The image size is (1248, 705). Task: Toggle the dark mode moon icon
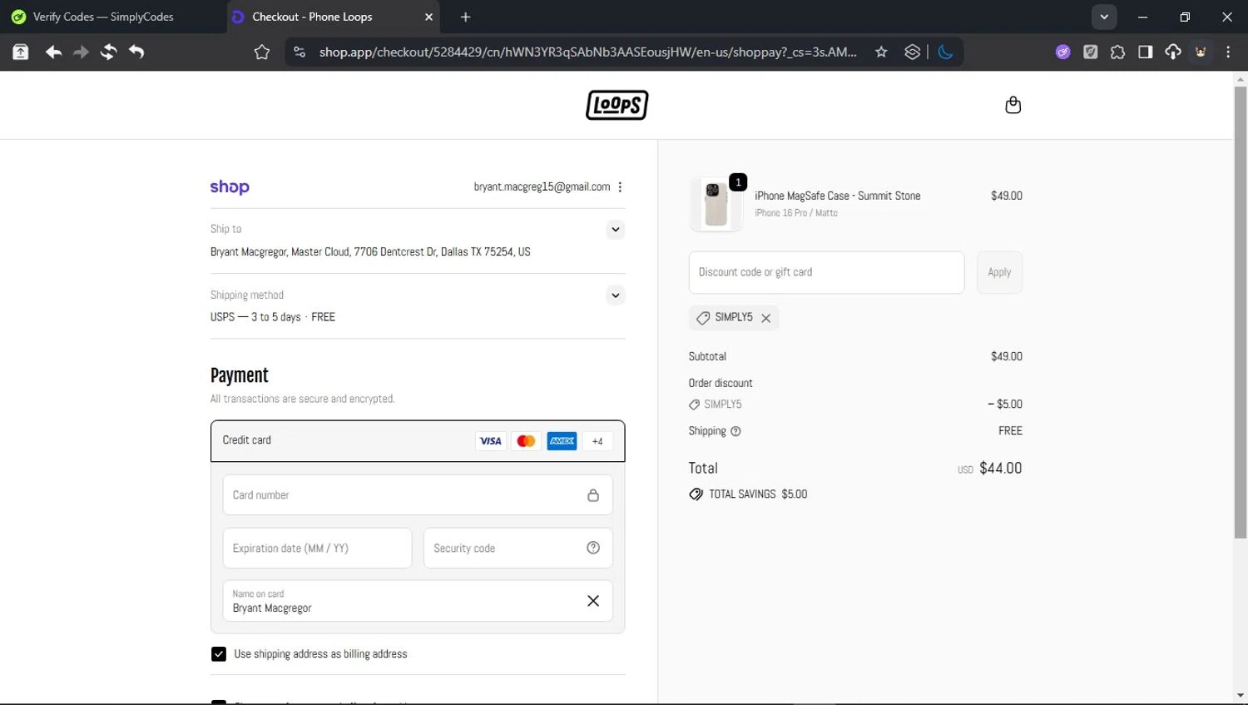pyautogui.click(x=945, y=52)
